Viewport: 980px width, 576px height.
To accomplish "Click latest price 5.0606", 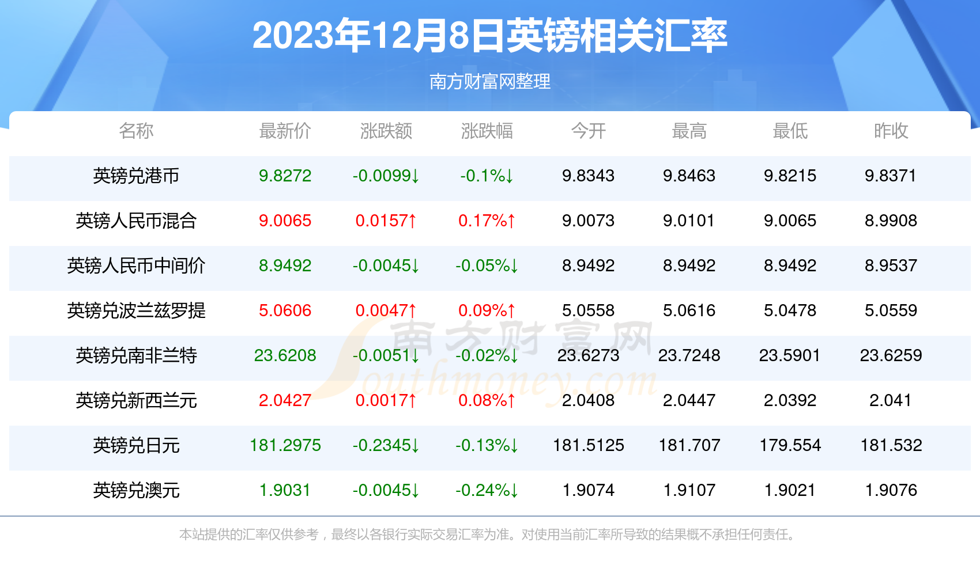I will pyautogui.click(x=285, y=310).
